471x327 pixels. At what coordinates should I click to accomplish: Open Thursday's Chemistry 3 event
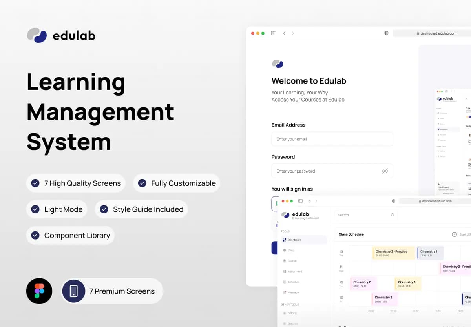(x=408, y=284)
